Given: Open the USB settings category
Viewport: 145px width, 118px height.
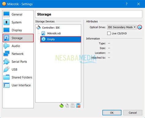Looking at the screenshot, I should [18, 69].
